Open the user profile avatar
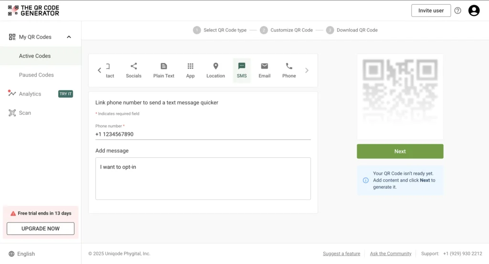This screenshot has width=489, height=264. click(474, 10)
